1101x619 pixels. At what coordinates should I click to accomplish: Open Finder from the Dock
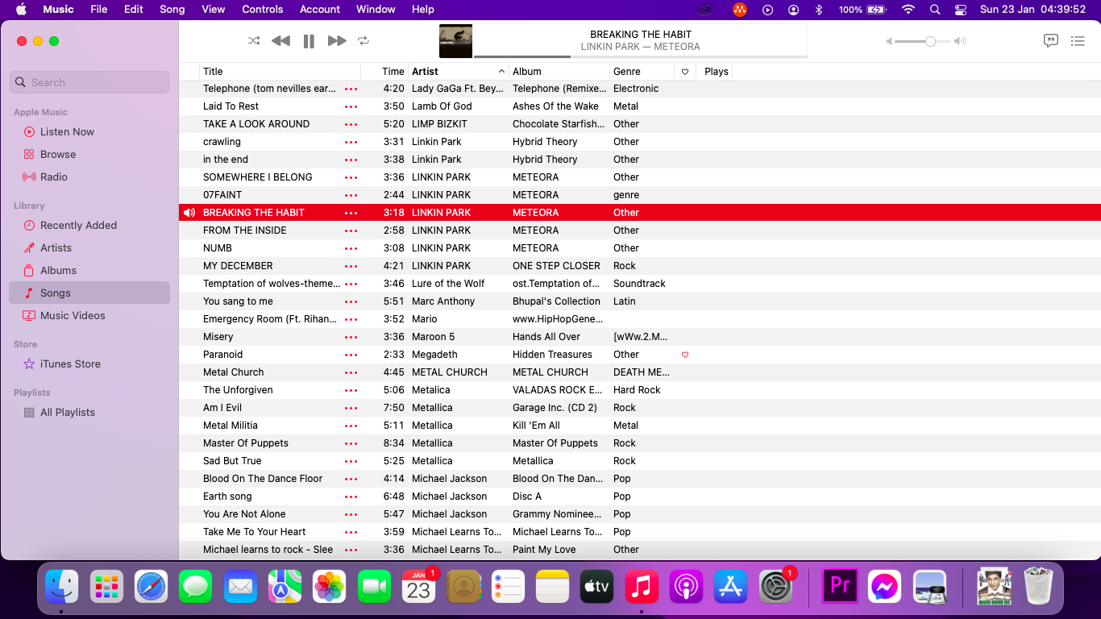point(62,587)
